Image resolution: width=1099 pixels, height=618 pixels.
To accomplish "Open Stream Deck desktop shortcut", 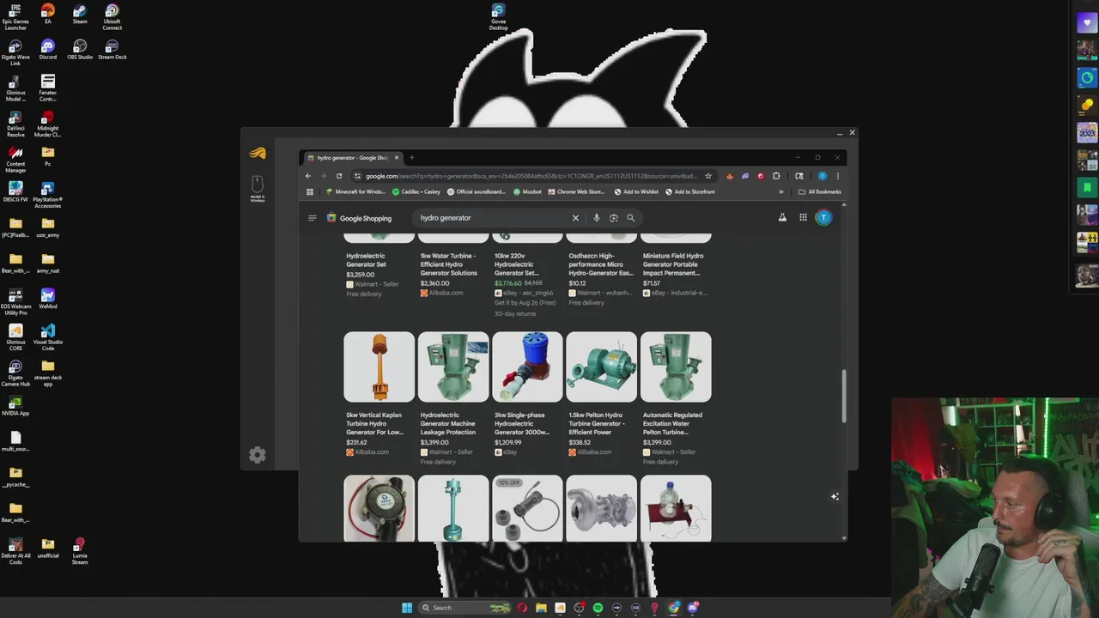I will (x=112, y=50).
